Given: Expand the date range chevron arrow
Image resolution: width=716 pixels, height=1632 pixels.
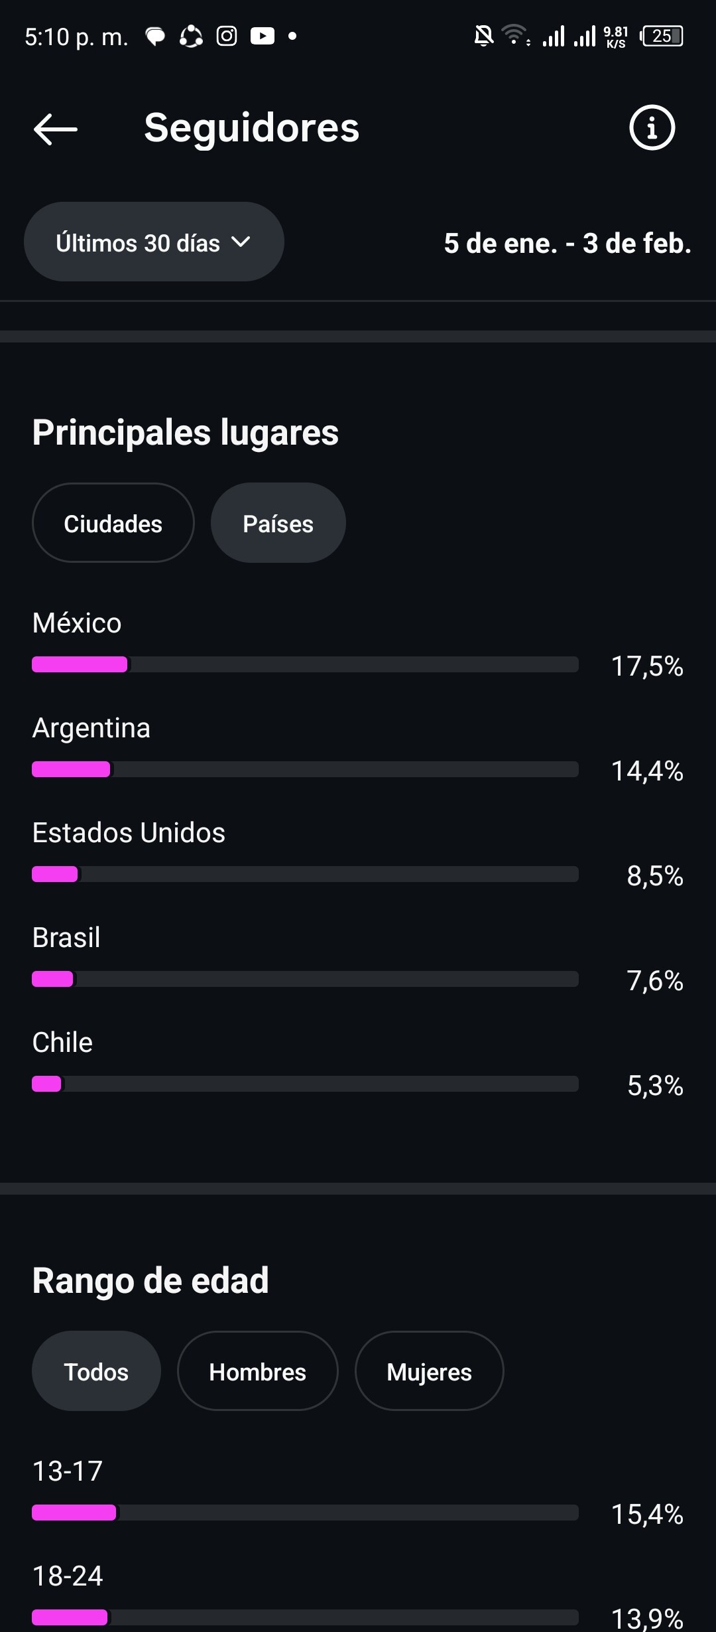Looking at the screenshot, I should [241, 242].
